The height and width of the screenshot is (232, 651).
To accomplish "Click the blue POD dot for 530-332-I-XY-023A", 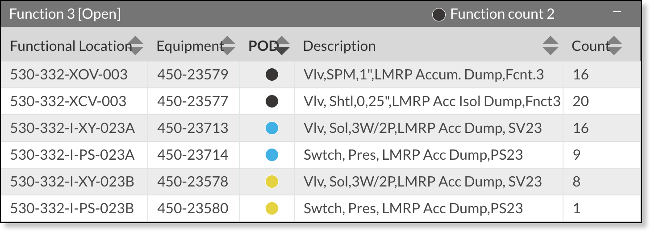I will pyautogui.click(x=271, y=128).
